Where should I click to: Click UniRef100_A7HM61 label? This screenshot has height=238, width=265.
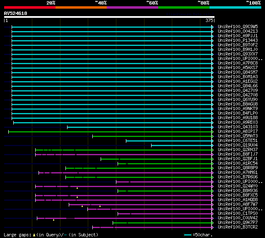pyautogui.click(x=238, y=173)
